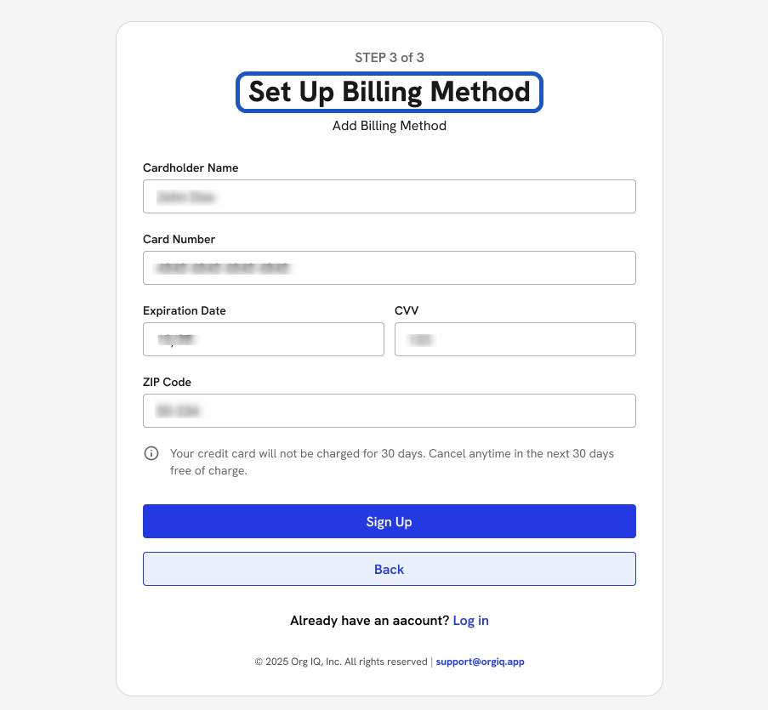Image resolution: width=768 pixels, height=710 pixels.
Task: Select the Expiration Date input box
Action: pyautogui.click(x=263, y=339)
